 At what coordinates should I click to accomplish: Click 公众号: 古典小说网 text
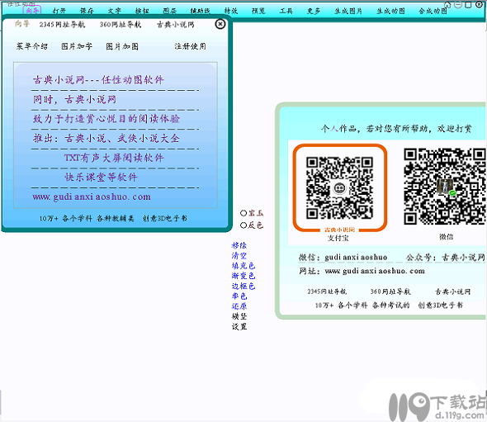445,258
